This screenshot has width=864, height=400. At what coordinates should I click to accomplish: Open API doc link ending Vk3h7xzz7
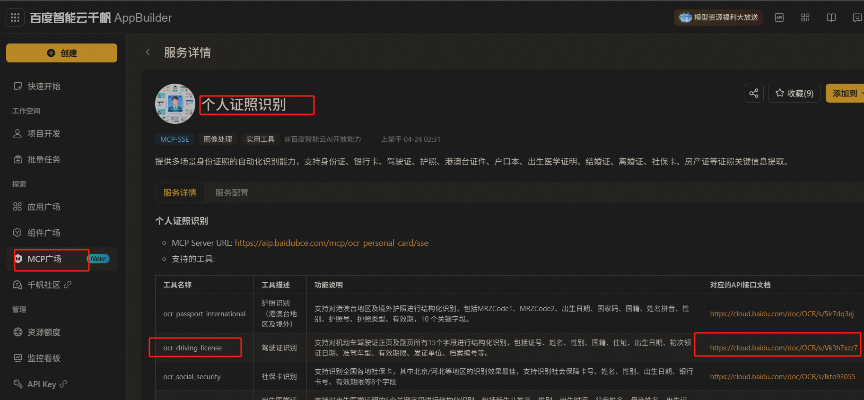784,348
